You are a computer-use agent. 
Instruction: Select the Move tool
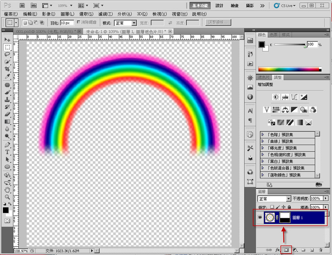[x=7, y=40]
